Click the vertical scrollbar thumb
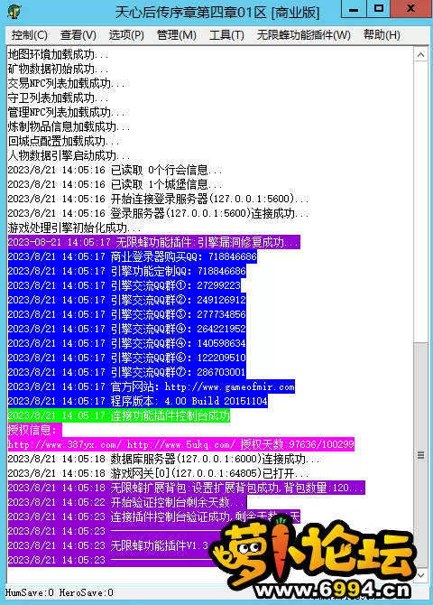The height and width of the screenshot is (605, 433). pyautogui.click(x=420, y=455)
